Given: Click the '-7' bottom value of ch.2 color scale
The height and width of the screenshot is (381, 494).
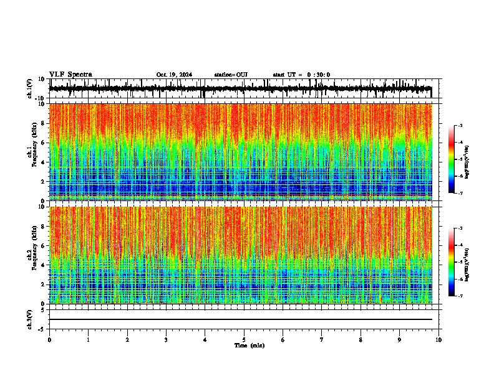Looking at the screenshot, I should pos(460,296).
